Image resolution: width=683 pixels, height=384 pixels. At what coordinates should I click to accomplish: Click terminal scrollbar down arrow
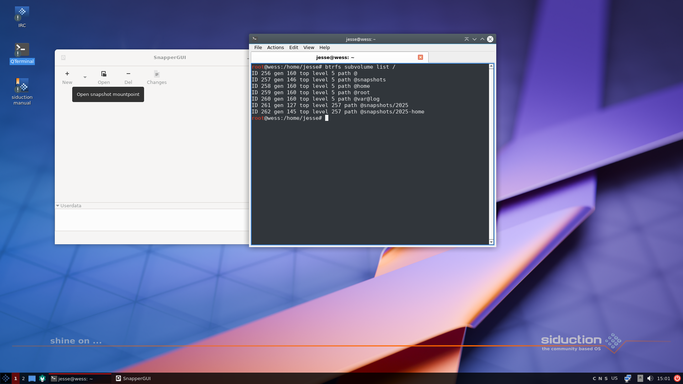point(491,242)
